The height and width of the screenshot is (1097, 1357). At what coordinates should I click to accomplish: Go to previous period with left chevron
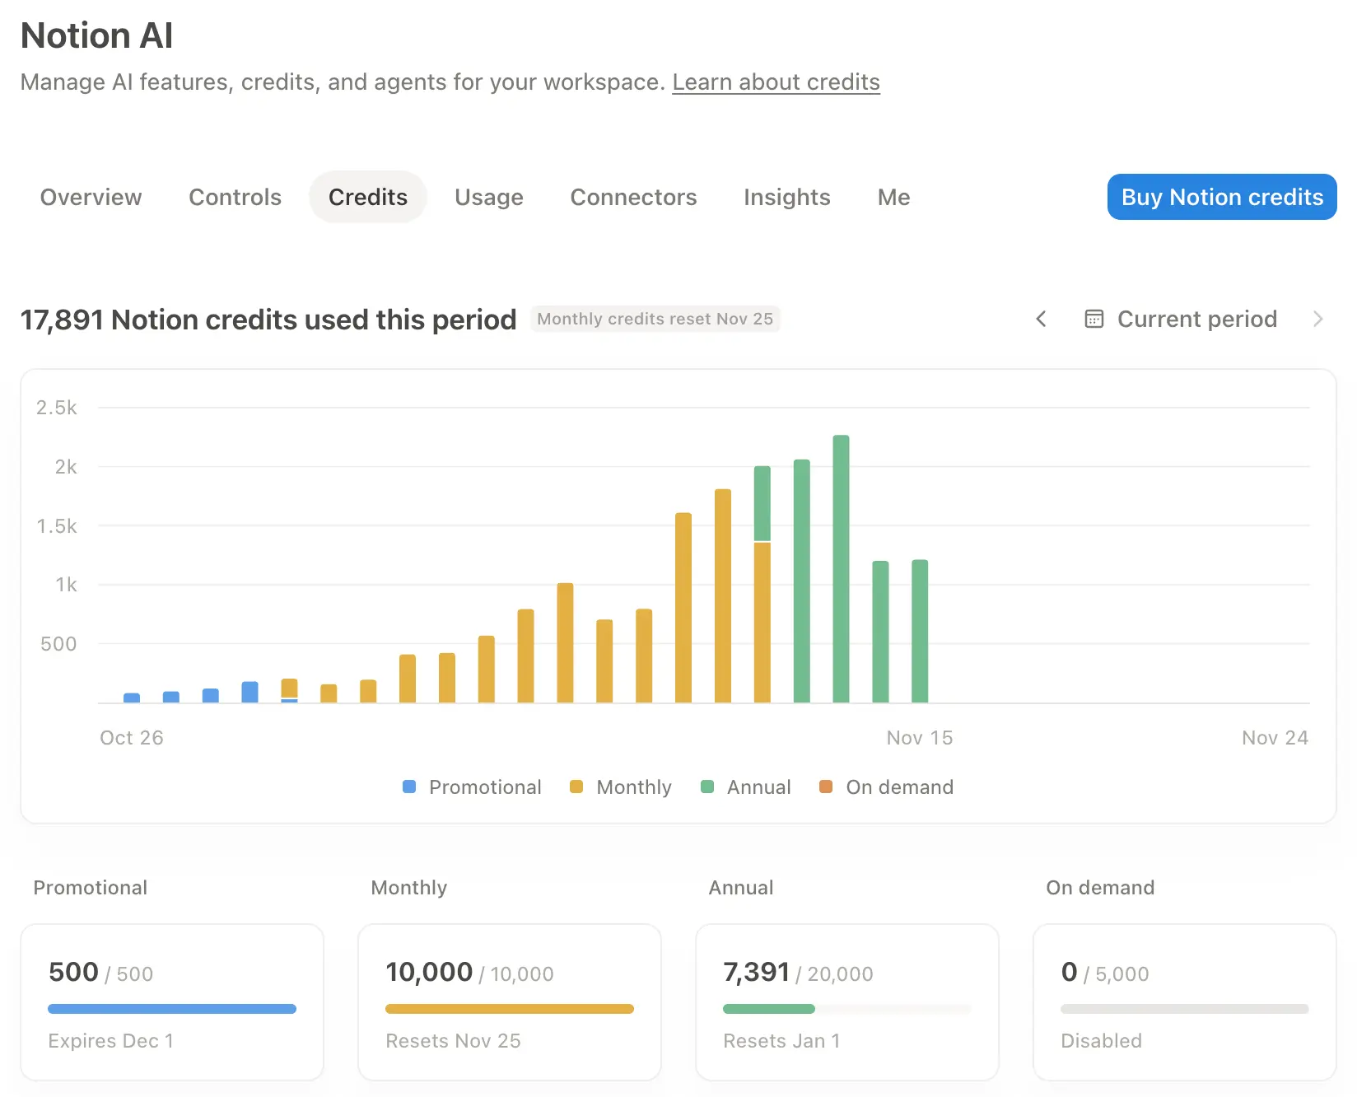pyautogui.click(x=1041, y=319)
